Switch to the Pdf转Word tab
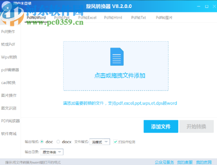Image resolution: width=217 pixels, height=165 pixels. pyautogui.click(x=36, y=17)
